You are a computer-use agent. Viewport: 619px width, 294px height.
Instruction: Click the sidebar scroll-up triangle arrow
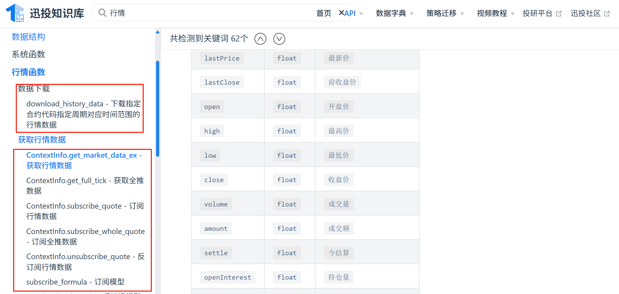[158, 32]
